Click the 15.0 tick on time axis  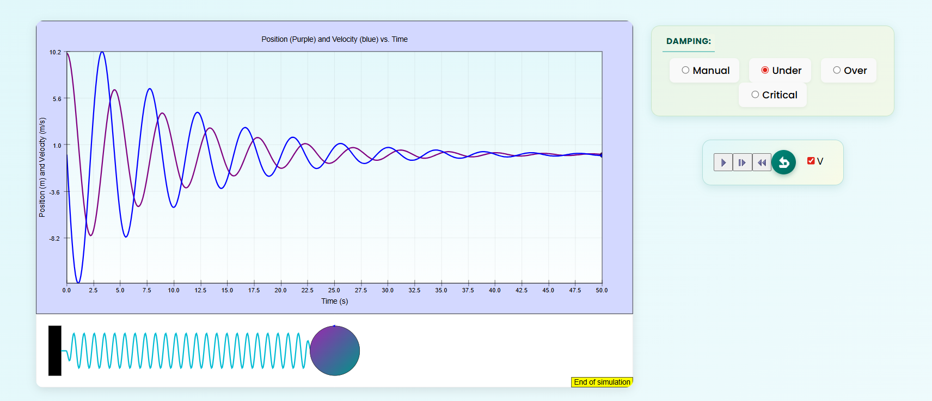click(227, 290)
